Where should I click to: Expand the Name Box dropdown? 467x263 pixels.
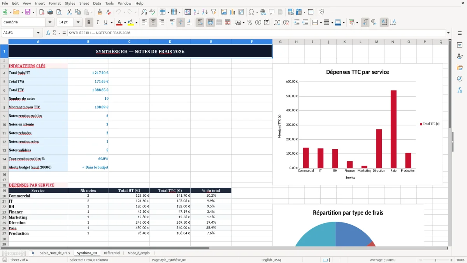[x=38, y=33]
